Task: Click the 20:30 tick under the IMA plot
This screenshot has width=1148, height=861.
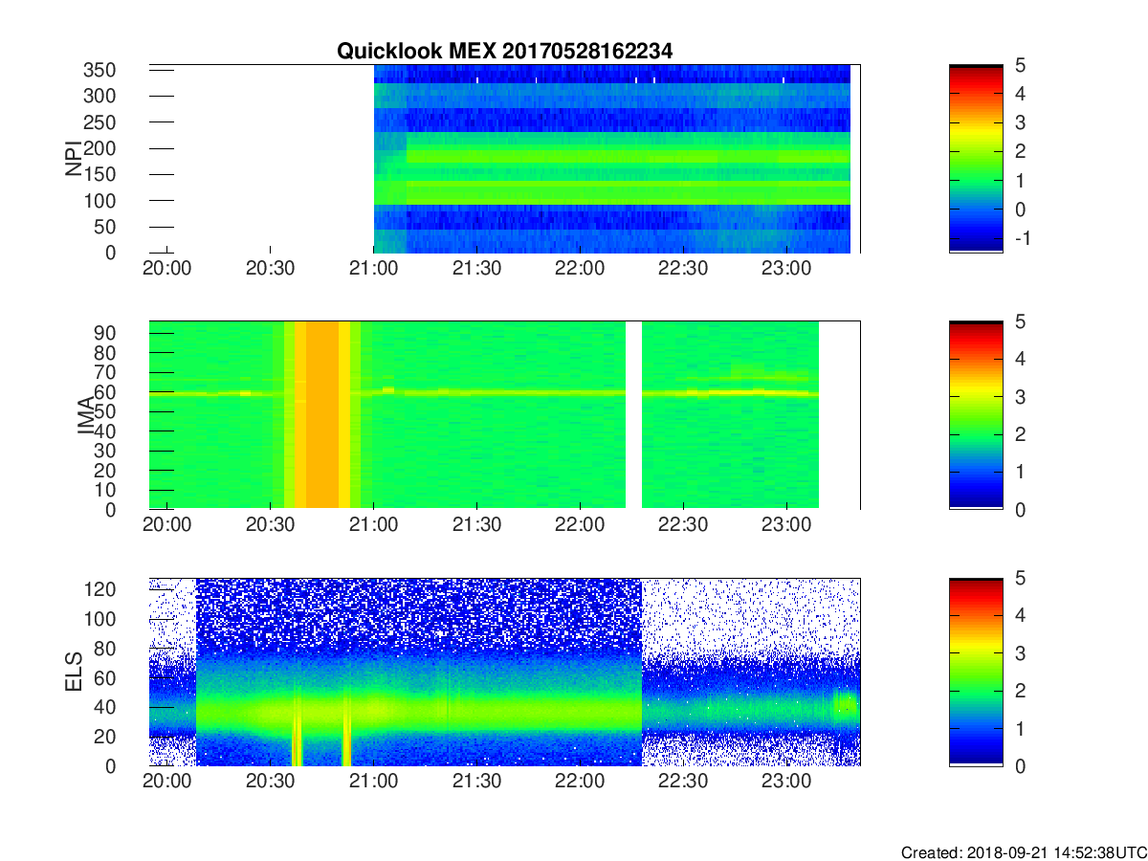Action: click(x=271, y=526)
